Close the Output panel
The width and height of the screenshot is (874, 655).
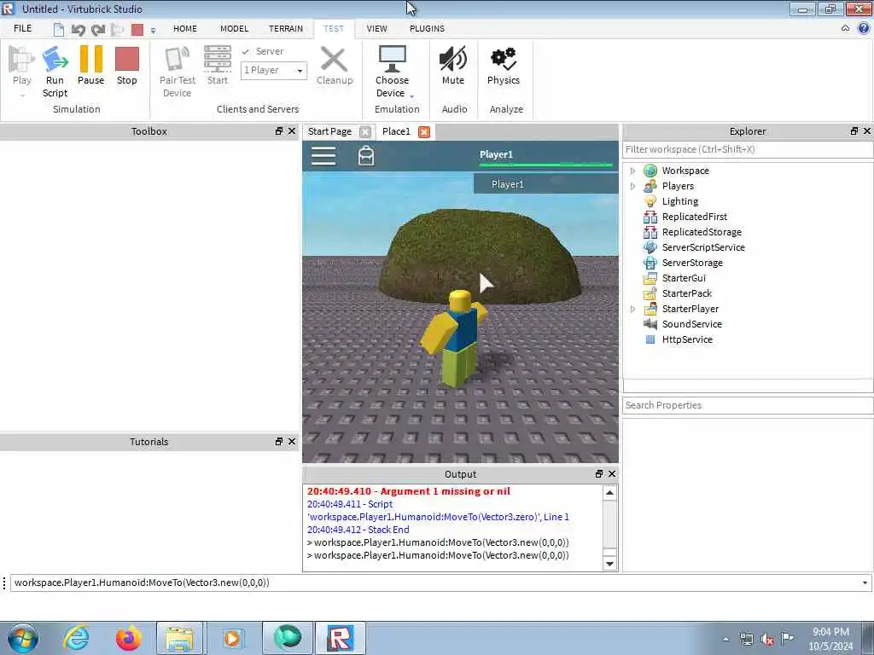(x=612, y=474)
